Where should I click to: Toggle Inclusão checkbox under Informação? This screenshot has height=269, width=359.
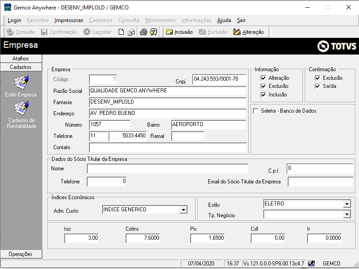263,95
